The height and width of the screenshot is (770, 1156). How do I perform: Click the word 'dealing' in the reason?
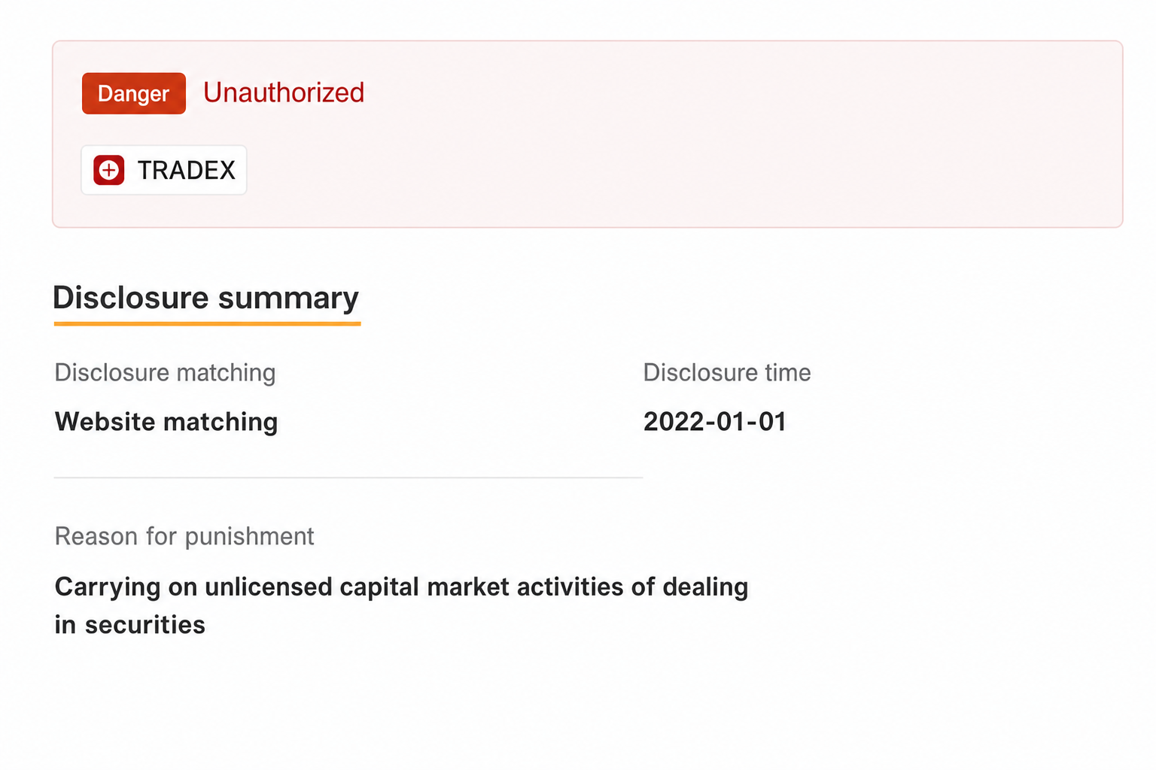pos(705,587)
